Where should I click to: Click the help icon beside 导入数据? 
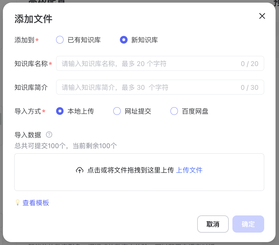coord(49,135)
